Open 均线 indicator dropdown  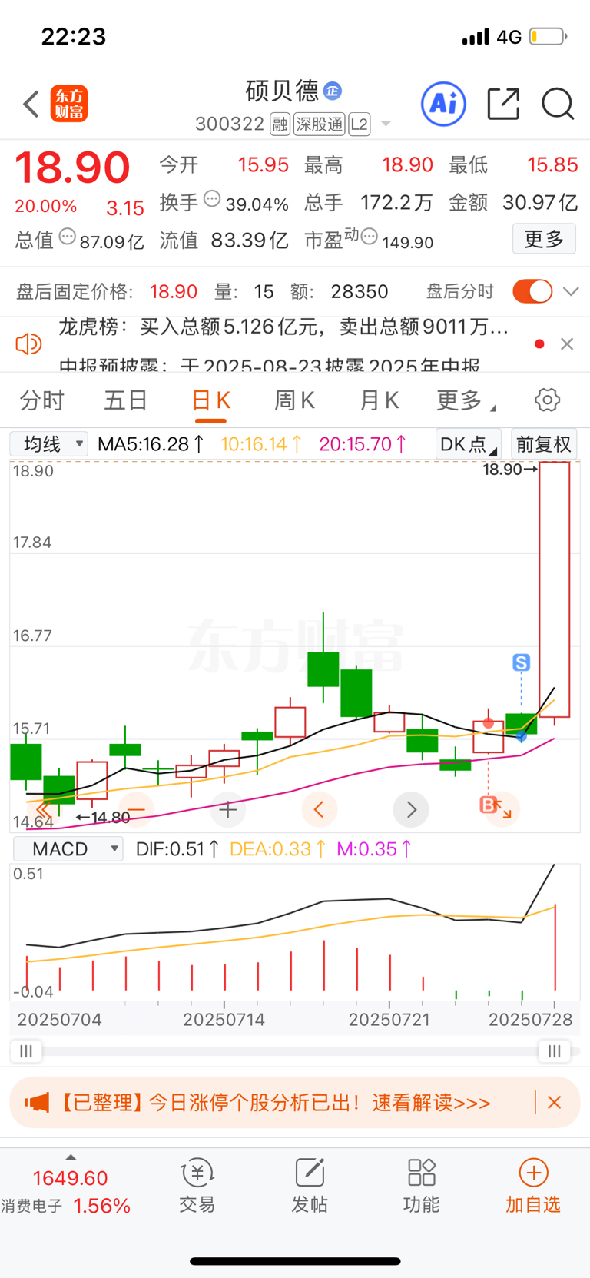pyautogui.click(x=49, y=444)
